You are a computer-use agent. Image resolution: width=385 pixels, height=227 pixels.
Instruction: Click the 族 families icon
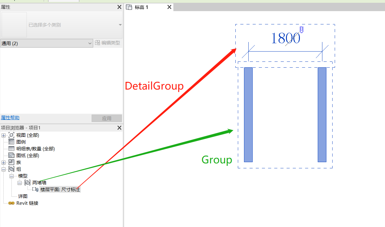coord(11,162)
